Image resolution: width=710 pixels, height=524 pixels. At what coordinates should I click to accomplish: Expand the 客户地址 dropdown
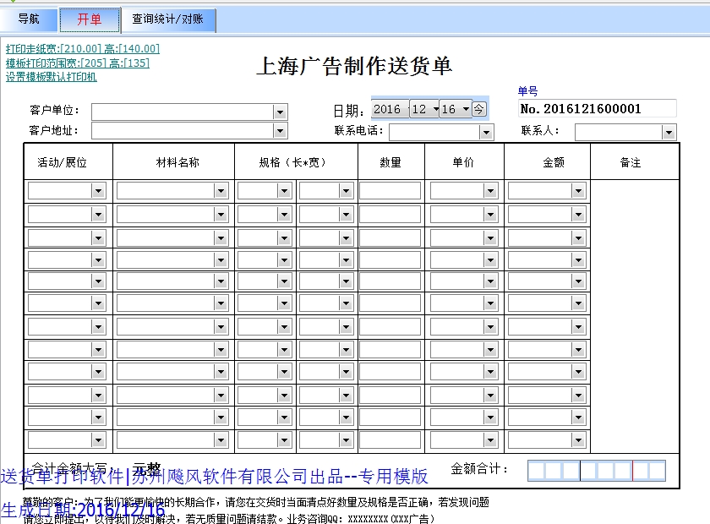point(280,131)
